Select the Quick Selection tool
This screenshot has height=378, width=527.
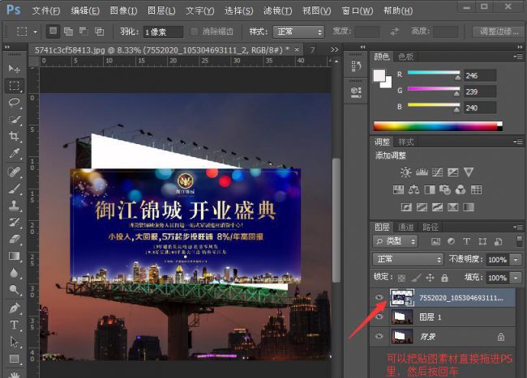click(x=14, y=120)
